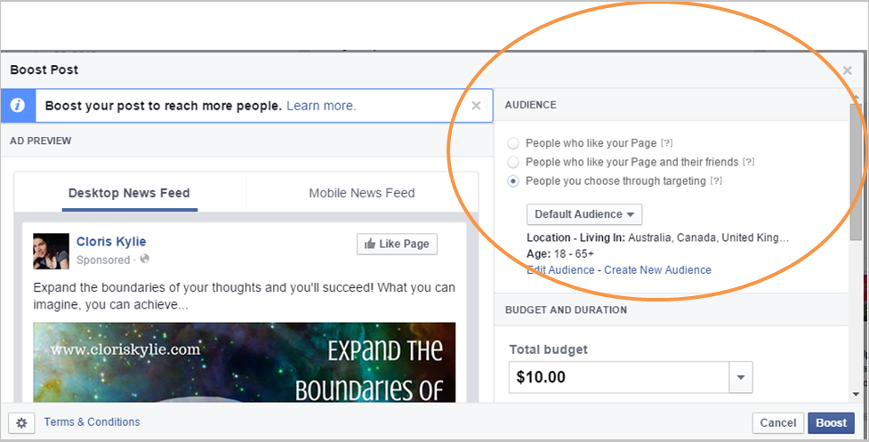
Task: Click the Edit Audience link
Action: [561, 269]
